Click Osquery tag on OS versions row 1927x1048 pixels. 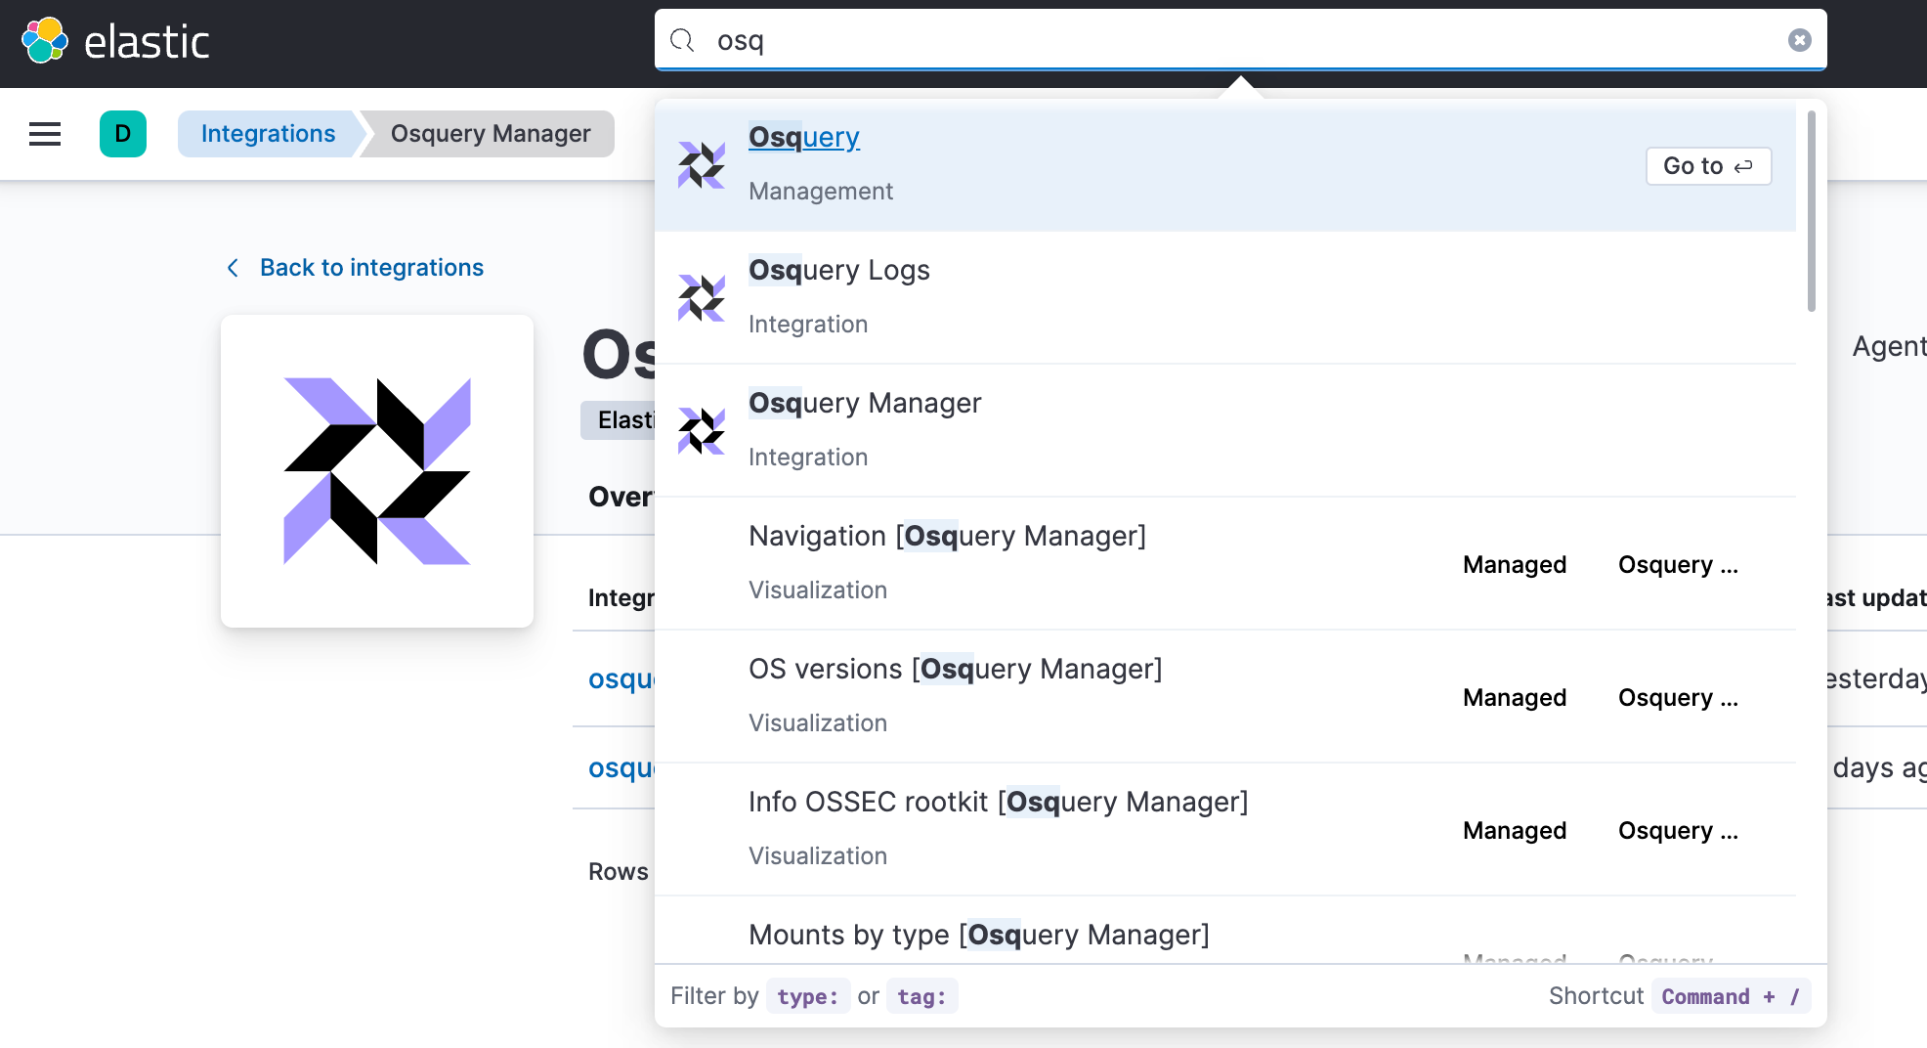click(x=1678, y=698)
